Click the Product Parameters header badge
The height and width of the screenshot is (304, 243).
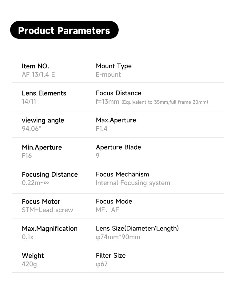(64, 30)
